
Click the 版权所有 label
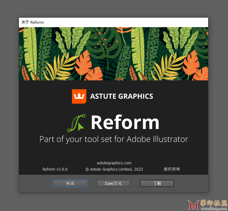172,169
